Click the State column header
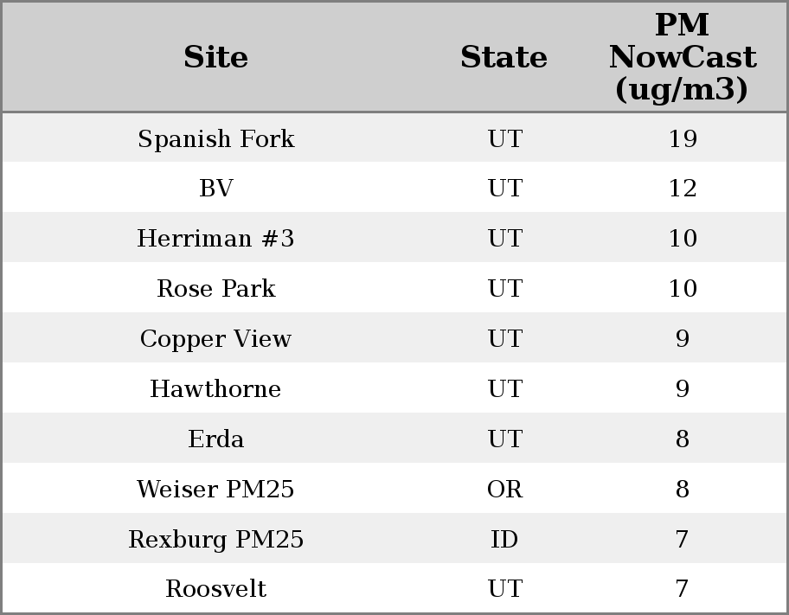789x615 pixels. pyautogui.click(x=504, y=58)
